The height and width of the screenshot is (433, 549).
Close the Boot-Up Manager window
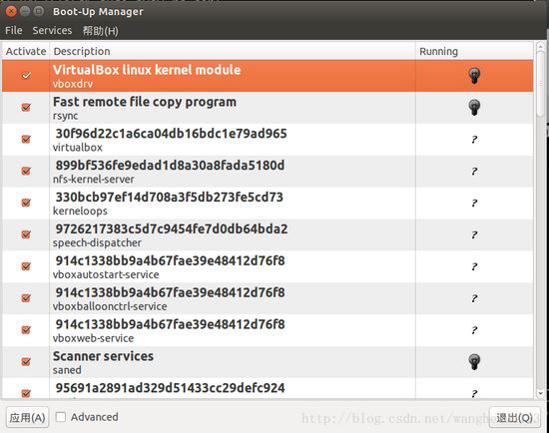pos(11,11)
